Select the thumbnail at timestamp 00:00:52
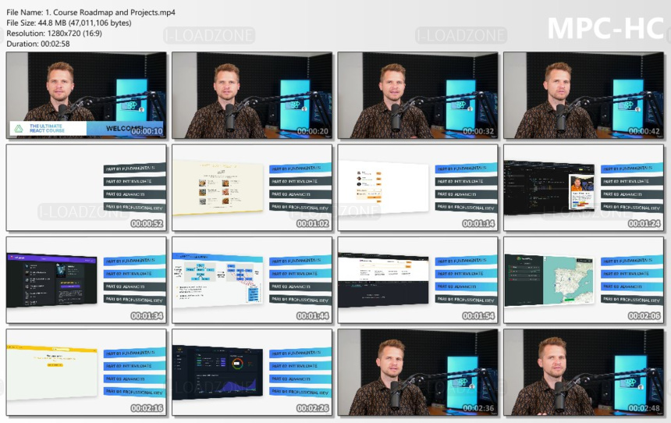Image resolution: width=671 pixels, height=423 pixels. 87,187
